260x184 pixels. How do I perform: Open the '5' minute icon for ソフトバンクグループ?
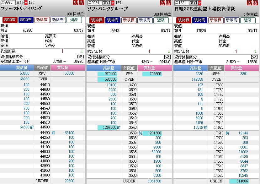coord(162,3)
